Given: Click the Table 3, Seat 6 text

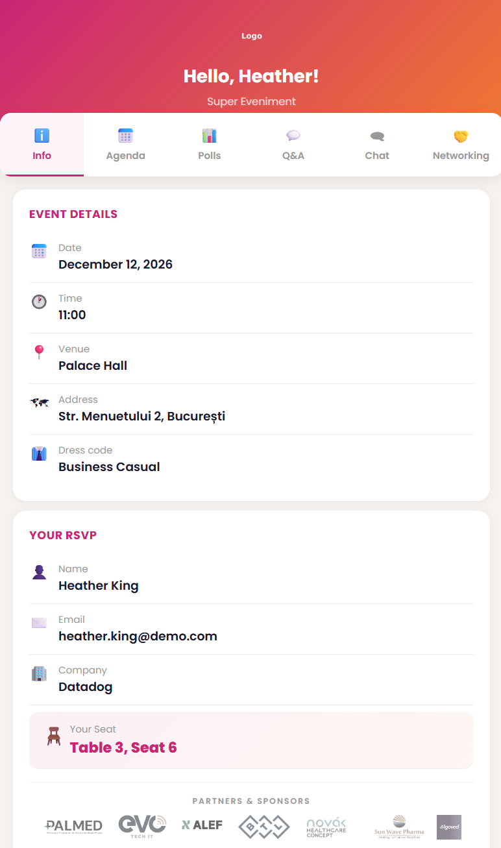Looking at the screenshot, I should tap(123, 747).
